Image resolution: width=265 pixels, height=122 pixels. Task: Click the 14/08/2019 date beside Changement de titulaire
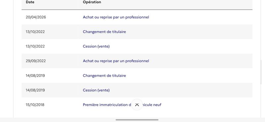coord(35,75)
